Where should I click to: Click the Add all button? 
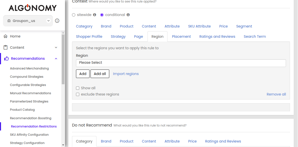pyautogui.click(x=100, y=74)
